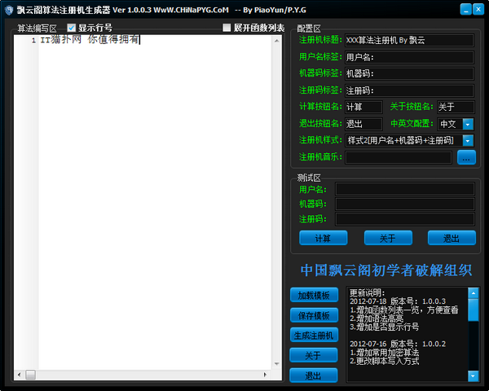Click the 关于 button in test area

pyautogui.click(x=388, y=238)
